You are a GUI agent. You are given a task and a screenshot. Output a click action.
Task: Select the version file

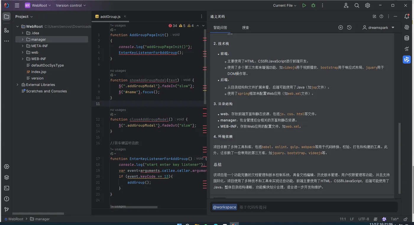[x=35, y=78]
